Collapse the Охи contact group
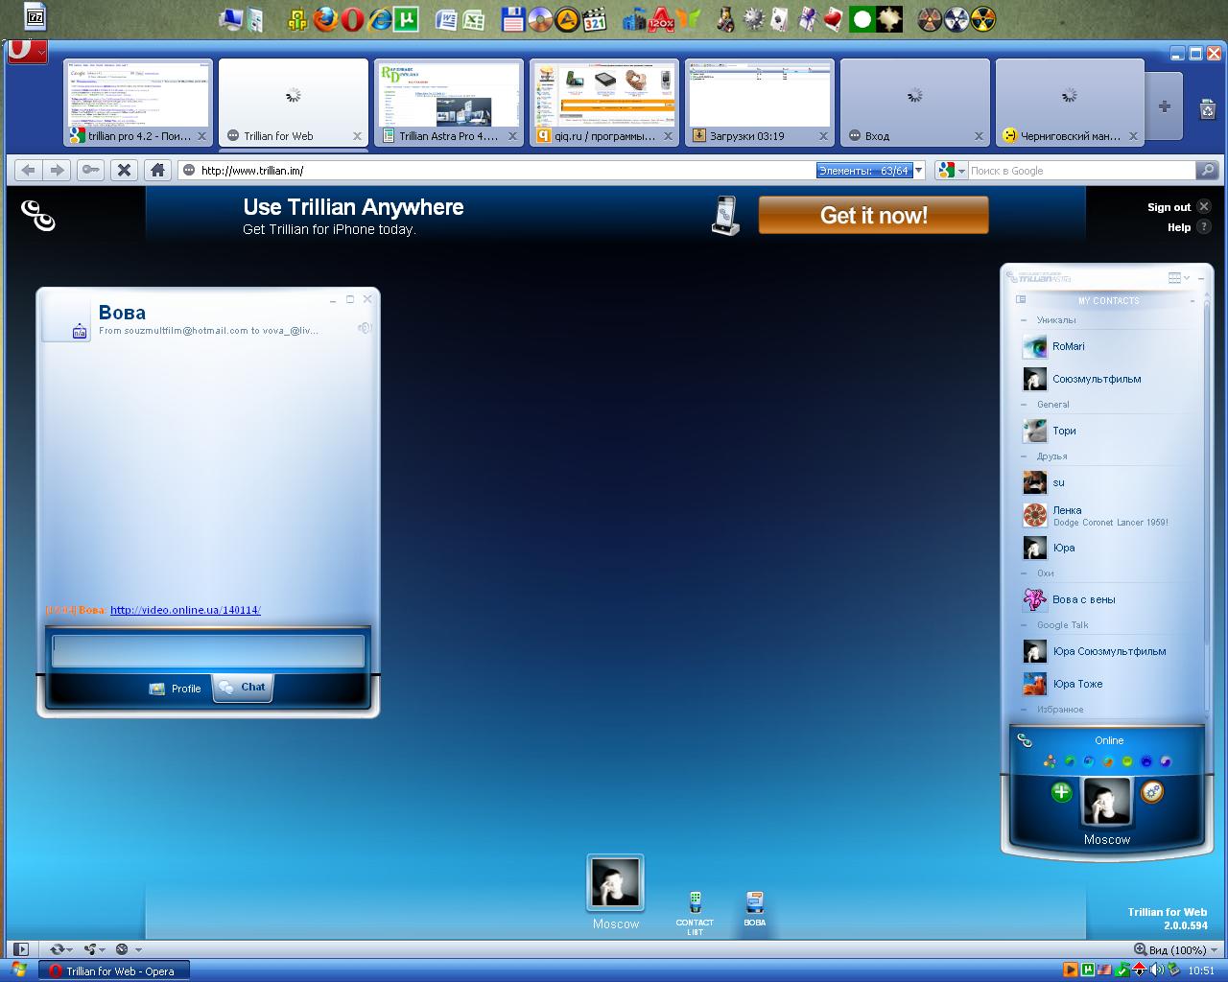The height and width of the screenshot is (982, 1228). pyautogui.click(x=1024, y=573)
